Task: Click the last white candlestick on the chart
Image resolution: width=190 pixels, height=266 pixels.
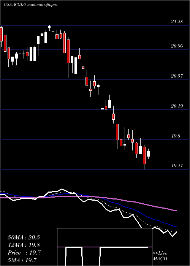Action: (x=149, y=154)
